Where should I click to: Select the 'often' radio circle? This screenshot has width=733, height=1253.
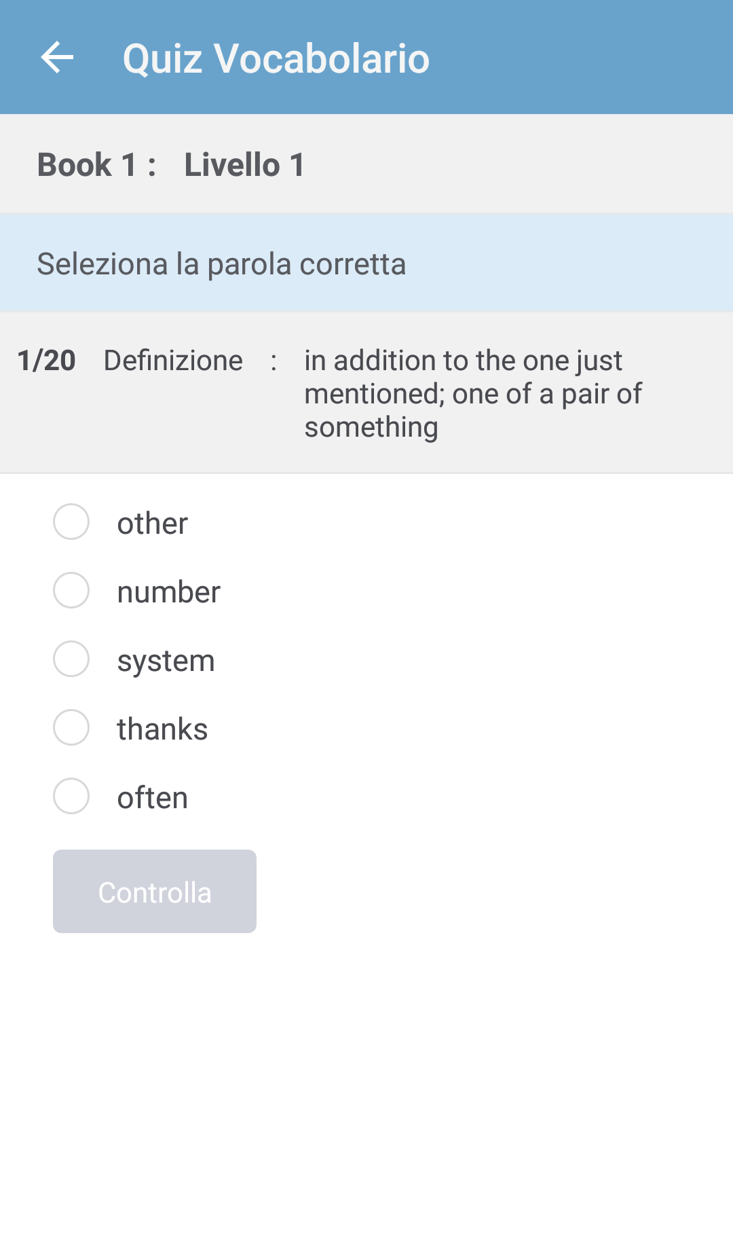pos(71,796)
